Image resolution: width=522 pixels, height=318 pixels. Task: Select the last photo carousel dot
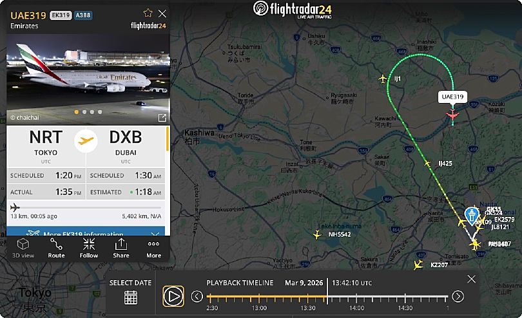tap(100, 112)
